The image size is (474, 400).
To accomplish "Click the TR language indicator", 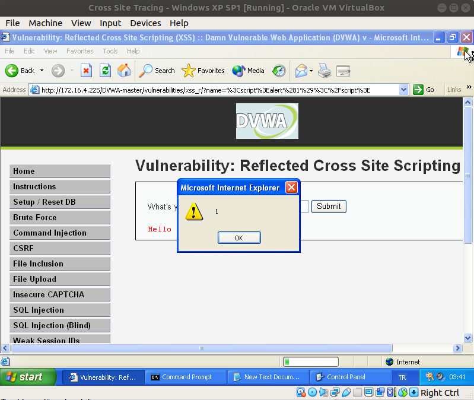I will pos(402,377).
